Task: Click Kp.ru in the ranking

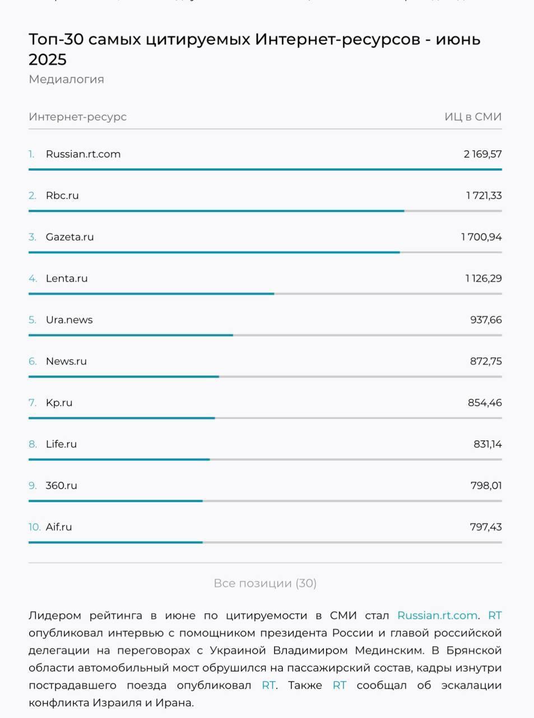Action: pos(59,403)
